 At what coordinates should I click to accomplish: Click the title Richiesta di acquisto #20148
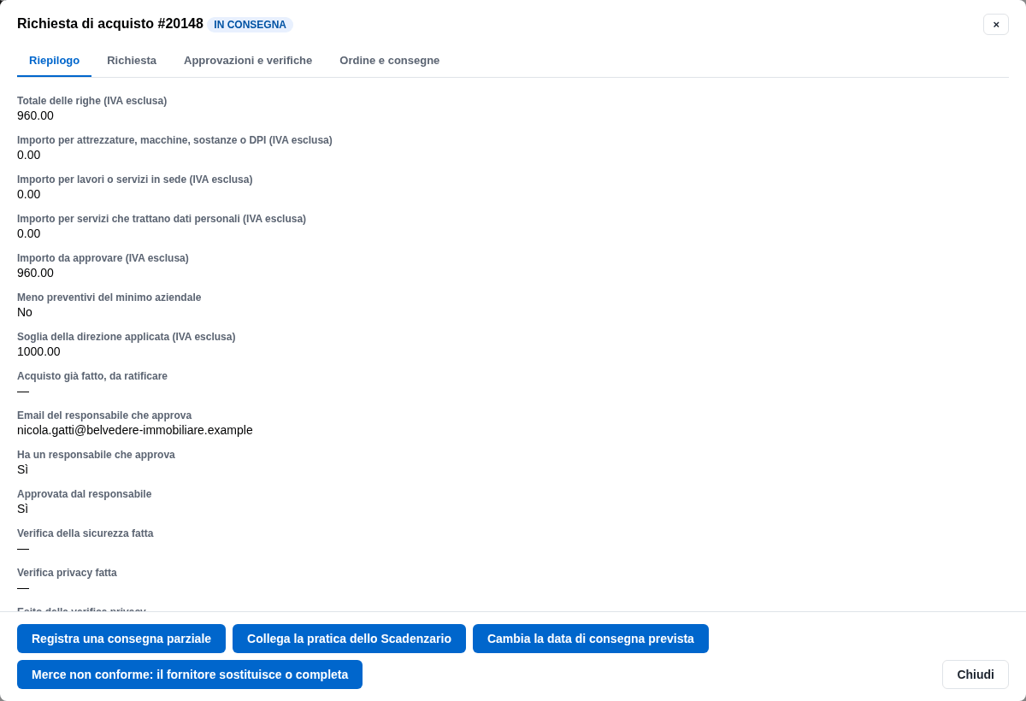coord(110,24)
